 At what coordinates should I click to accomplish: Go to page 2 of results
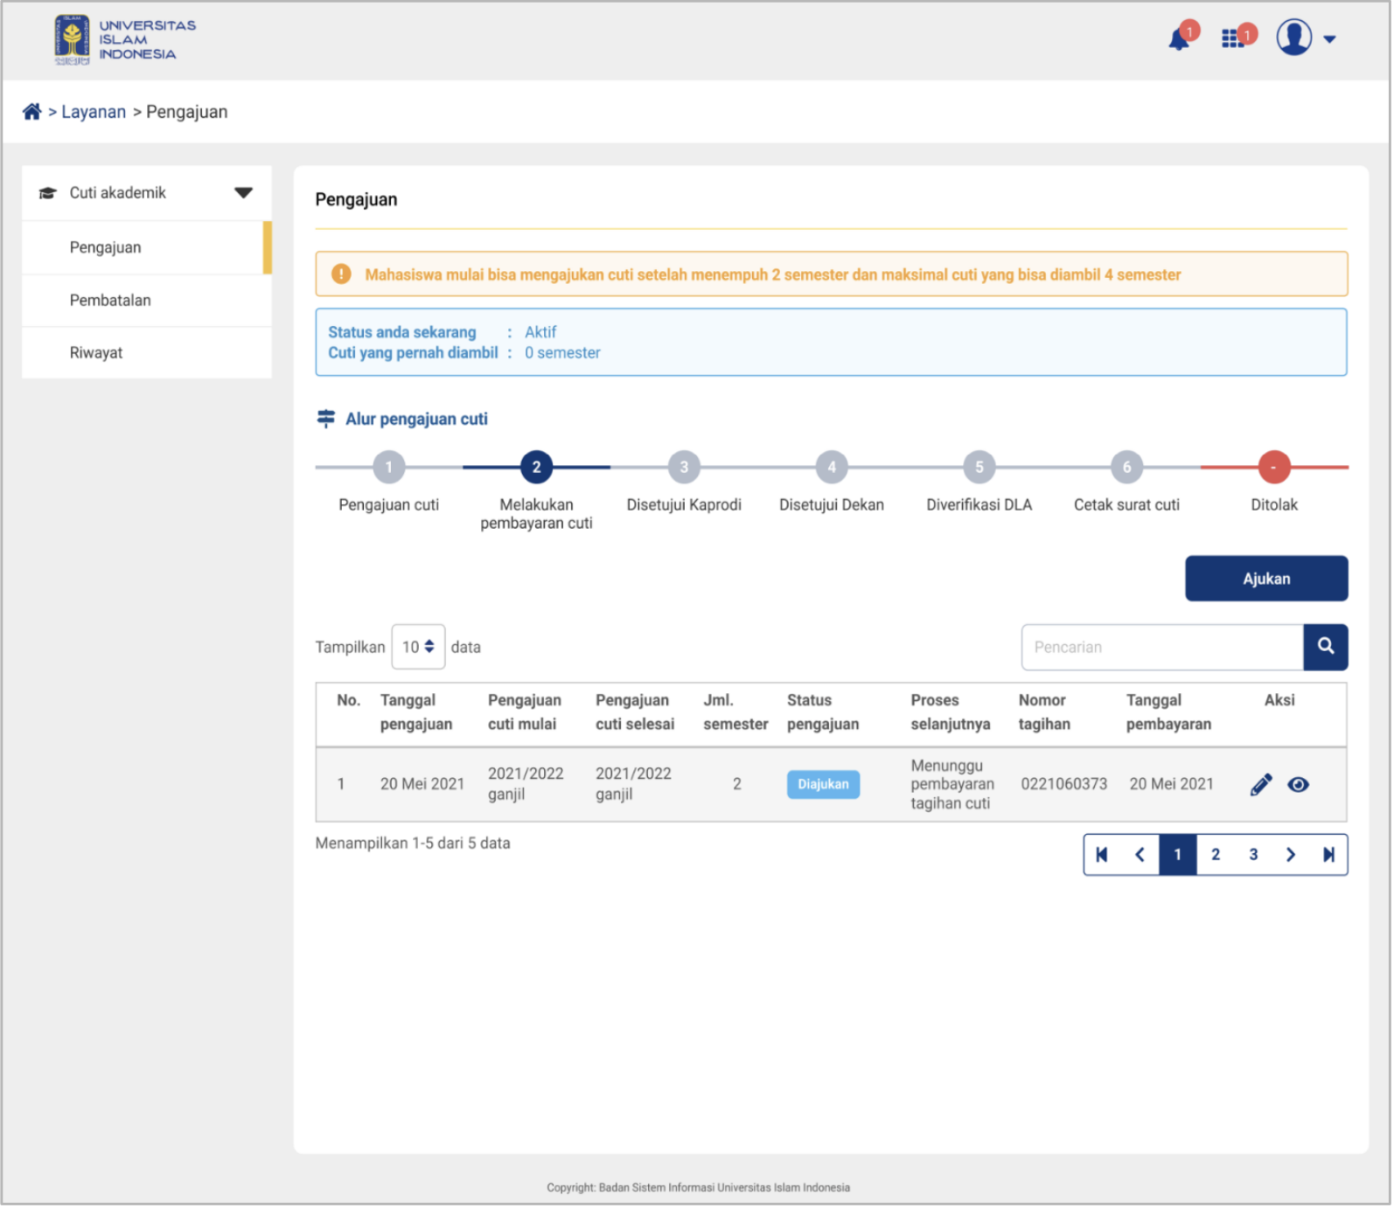click(1217, 857)
